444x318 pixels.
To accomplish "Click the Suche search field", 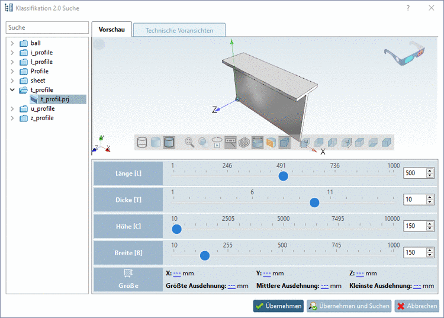I will pos(47,27).
